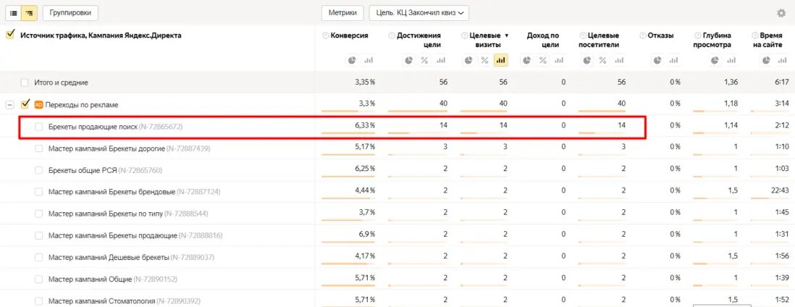Sort by the Конверсия column header
795x307 pixels.
[x=349, y=35]
